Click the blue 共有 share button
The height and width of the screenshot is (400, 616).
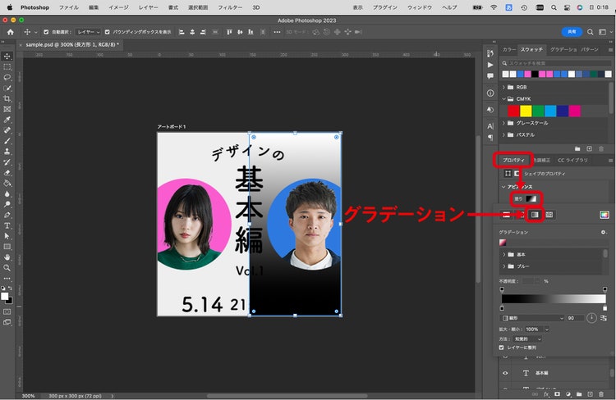point(572,32)
